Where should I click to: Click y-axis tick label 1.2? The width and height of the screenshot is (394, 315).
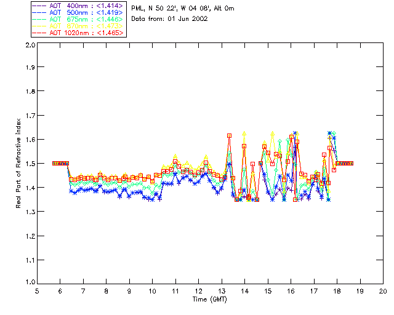(x=30, y=236)
